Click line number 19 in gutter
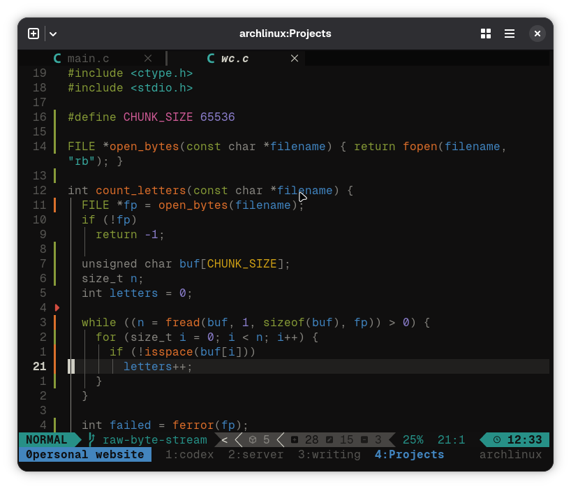The height and width of the screenshot is (489, 571). point(40,73)
